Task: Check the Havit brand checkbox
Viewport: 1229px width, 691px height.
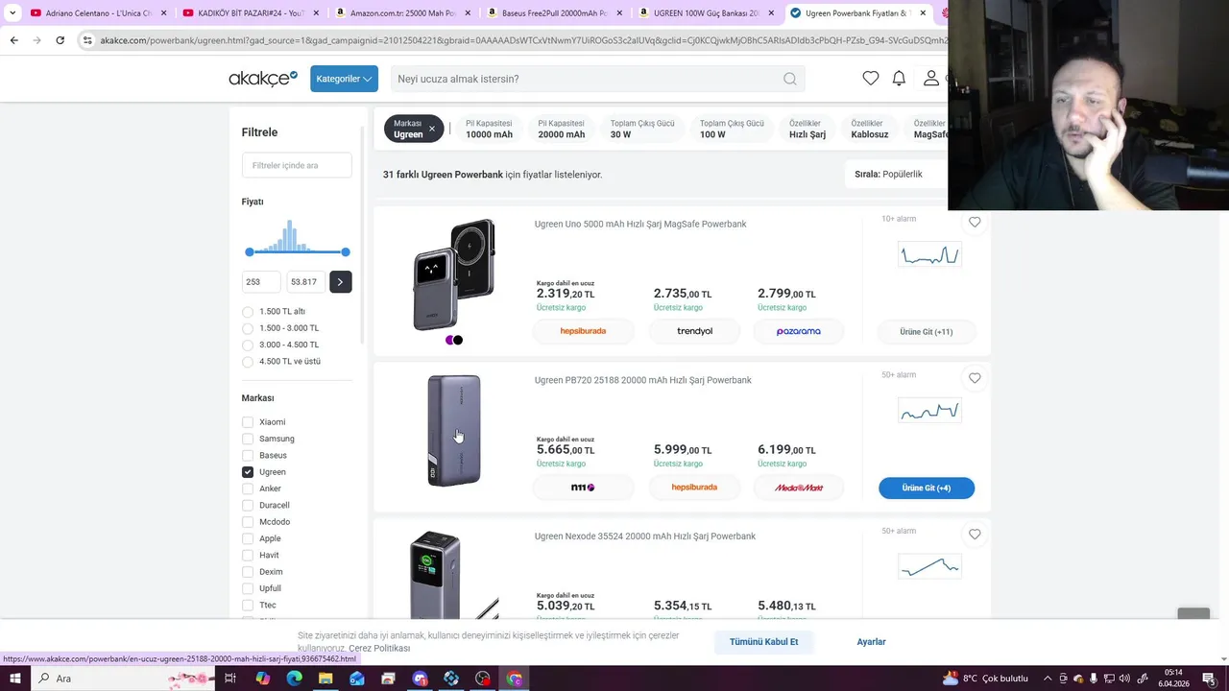Action: coord(248,555)
